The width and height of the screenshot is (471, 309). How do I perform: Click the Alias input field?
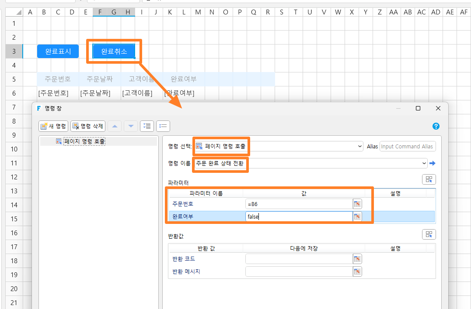click(x=408, y=147)
